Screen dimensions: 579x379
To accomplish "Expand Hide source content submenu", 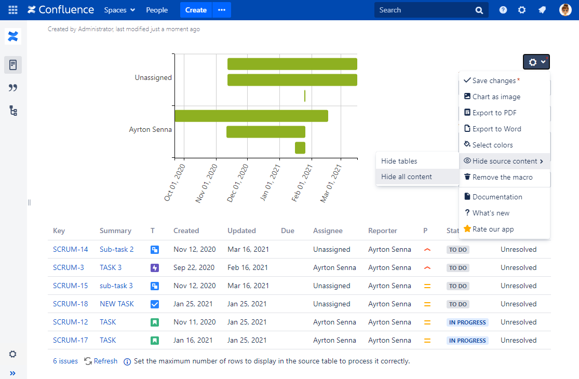I will (504, 161).
